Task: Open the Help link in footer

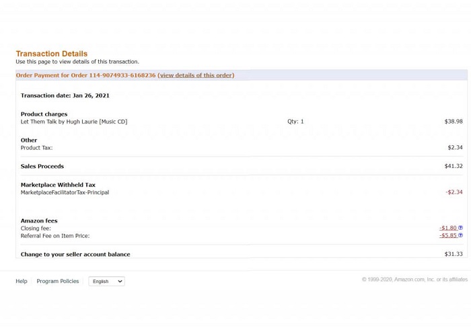Action: point(22,281)
